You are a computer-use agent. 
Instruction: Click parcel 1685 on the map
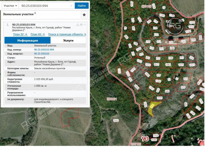(x=168, y=65)
